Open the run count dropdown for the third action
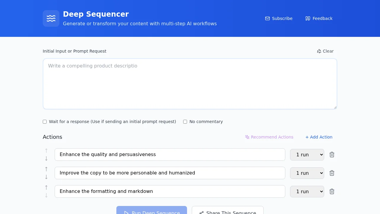The image size is (380, 214). pos(307,191)
